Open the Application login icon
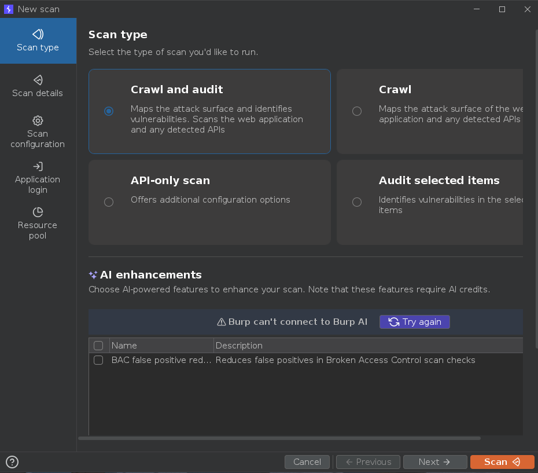The height and width of the screenshot is (473, 538). [38, 167]
